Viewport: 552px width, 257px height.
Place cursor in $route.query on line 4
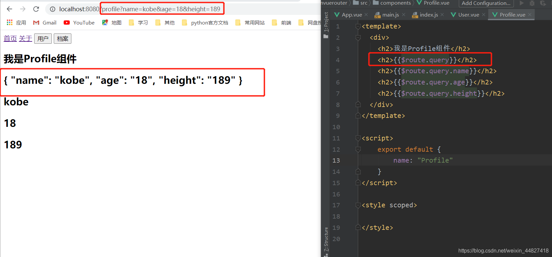tap(425, 60)
